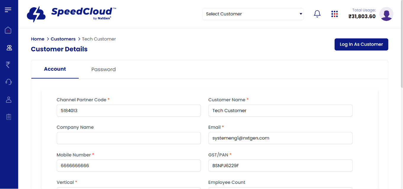403x189 pixels.
Task: Open the Customers section from the sidebar
Action: click(8, 47)
